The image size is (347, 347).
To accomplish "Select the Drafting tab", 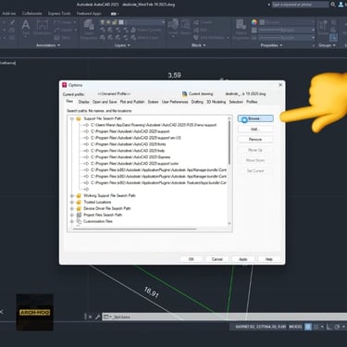I will click(197, 102).
